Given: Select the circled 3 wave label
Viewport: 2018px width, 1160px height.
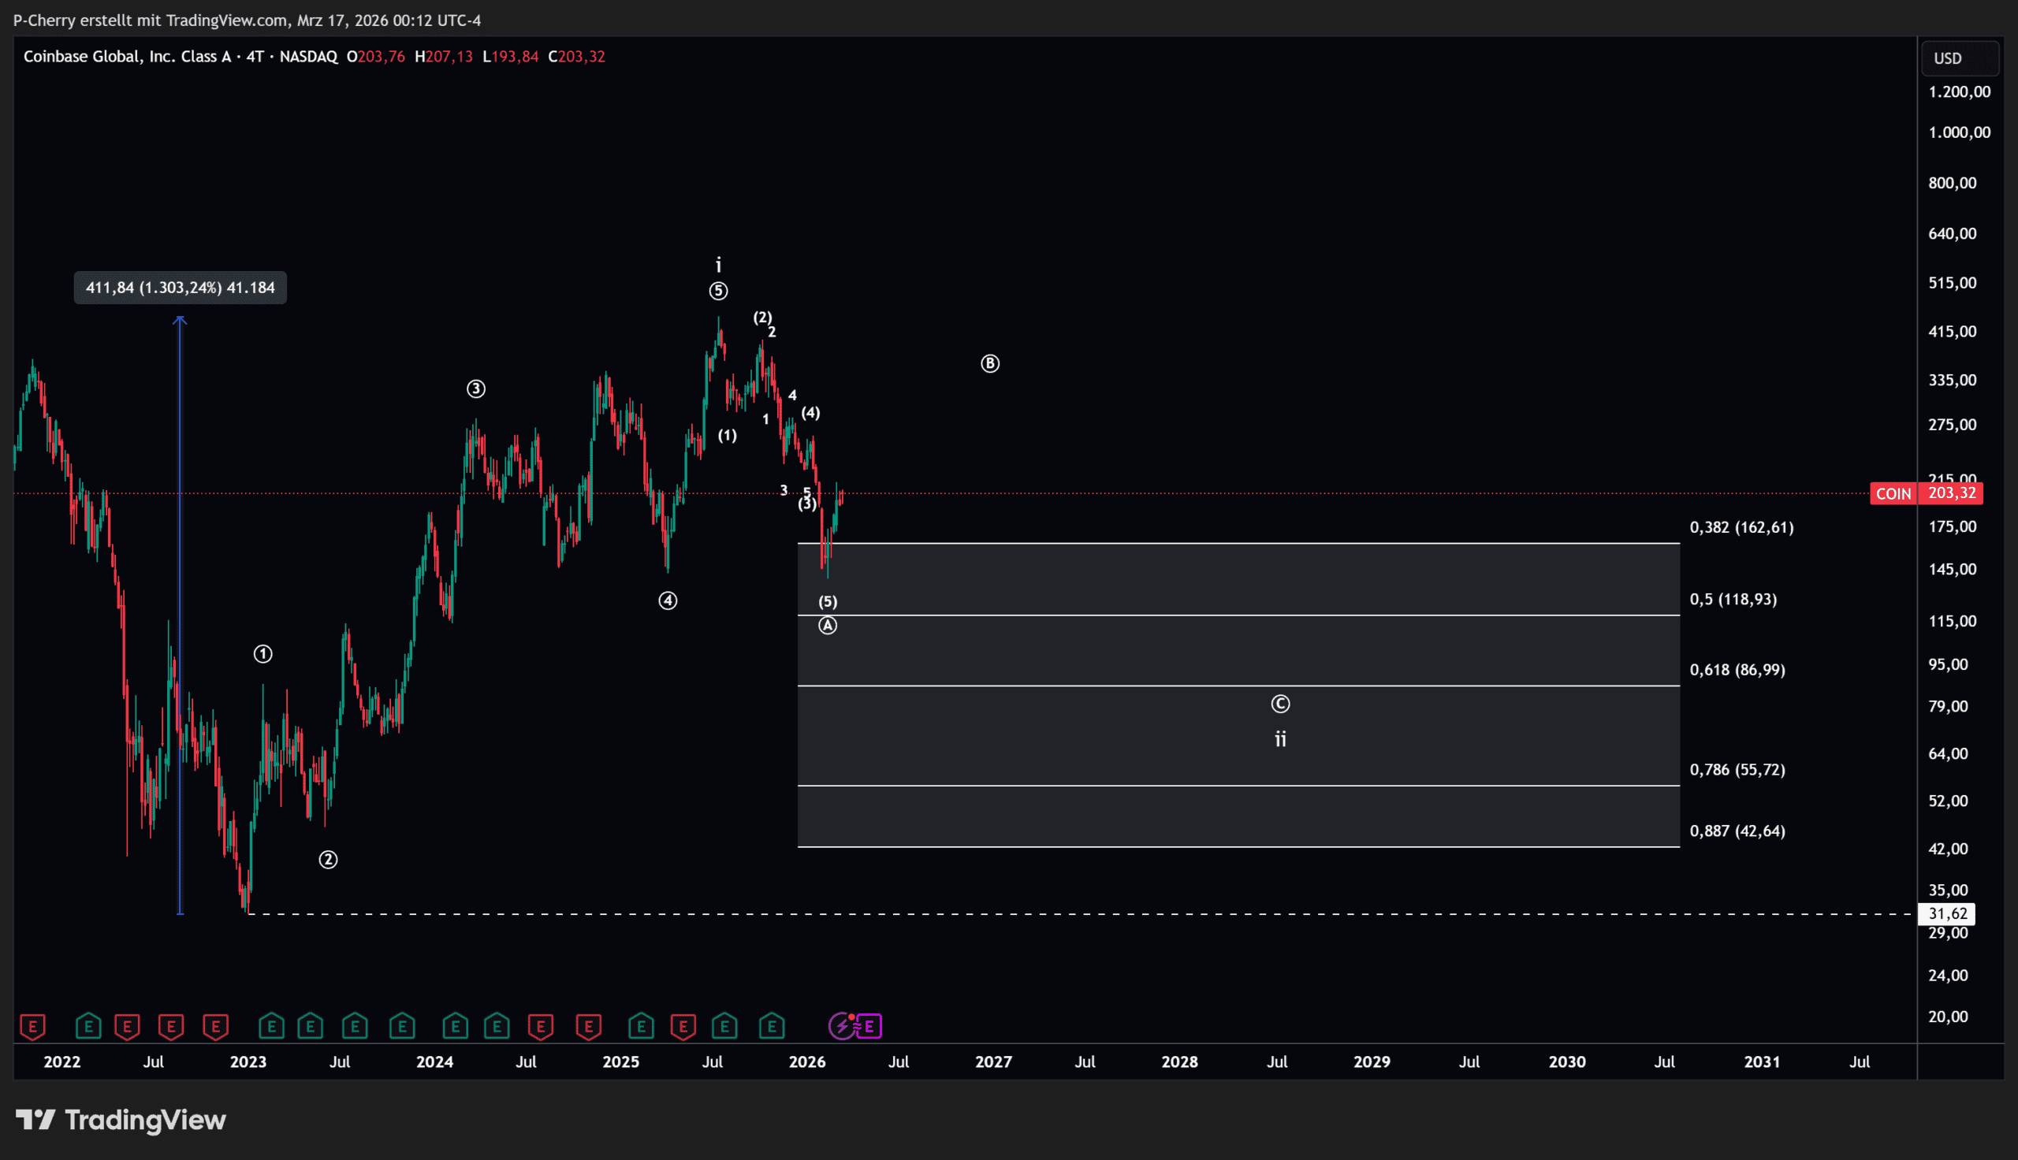Looking at the screenshot, I should [x=475, y=389].
